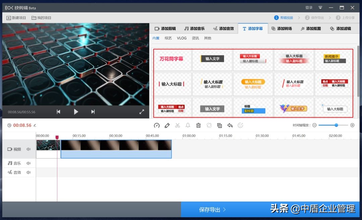
Task: Open the VLOG subtitle category
Action: (x=182, y=38)
